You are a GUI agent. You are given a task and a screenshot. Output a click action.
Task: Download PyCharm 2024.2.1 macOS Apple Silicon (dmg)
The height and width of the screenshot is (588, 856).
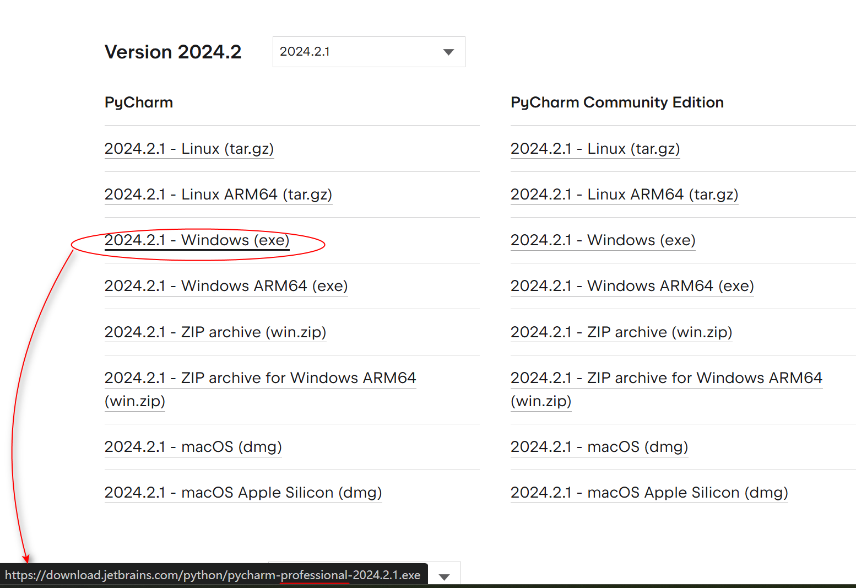243,493
